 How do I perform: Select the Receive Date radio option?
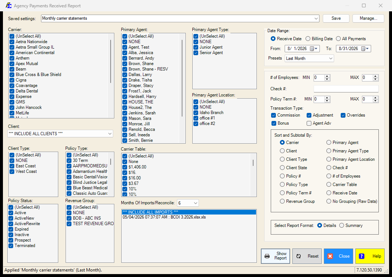pyautogui.click(x=273, y=39)
